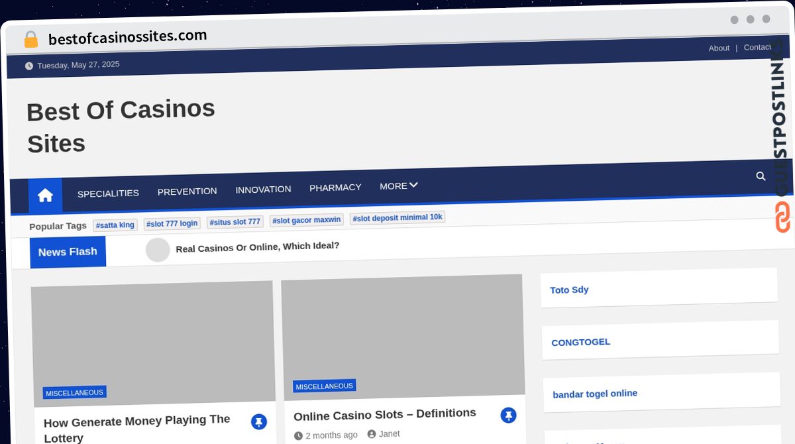Expand the MORE menu chevron
795x444 pixels.
[413, 185]
